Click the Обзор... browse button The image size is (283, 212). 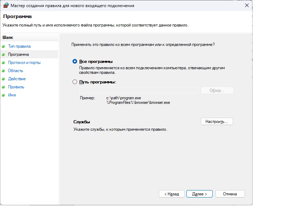(x=217, y=90)
